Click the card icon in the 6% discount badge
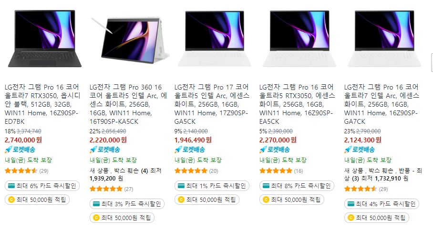The height and width of the screenshot is (230, 433). coord(11,186)
